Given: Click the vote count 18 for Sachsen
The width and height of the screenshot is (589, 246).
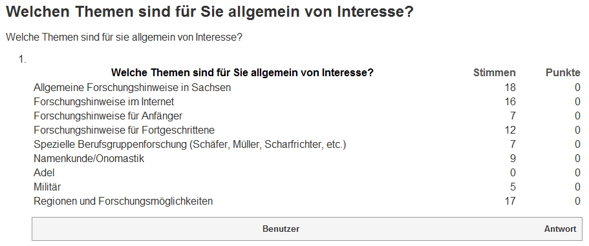Looking at the screenshot, I should coord(510,88).
